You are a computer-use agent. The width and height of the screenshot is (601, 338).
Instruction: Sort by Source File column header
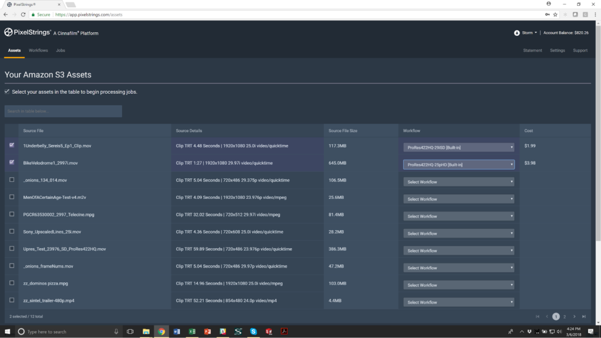click(33, 131)
